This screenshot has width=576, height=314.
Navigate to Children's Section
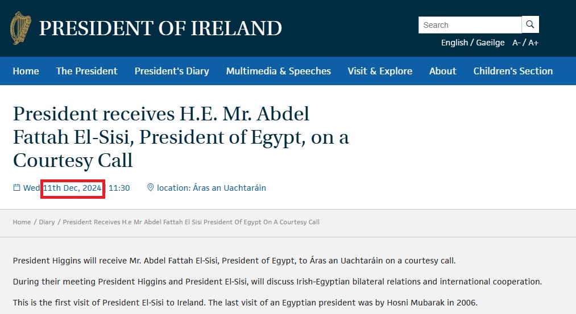[x=513, y=71]
